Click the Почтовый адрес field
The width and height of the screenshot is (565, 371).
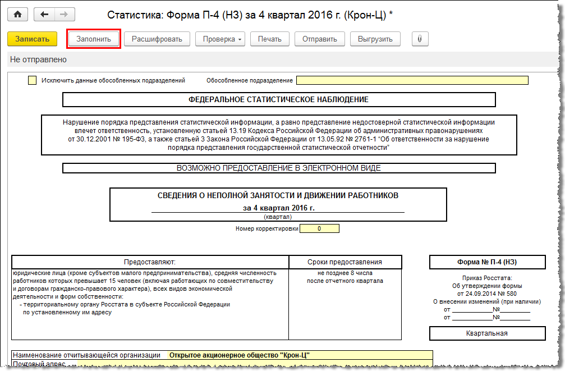point(255,364)
